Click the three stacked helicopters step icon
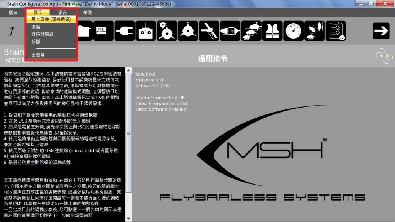Viewport: 395px width, 222px height. [x=251, y=31]
